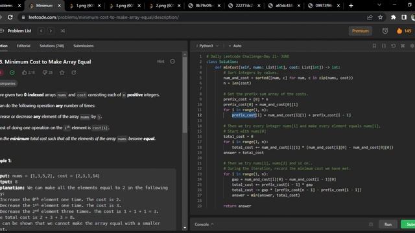Open the Python3 language dropdown

[208, 46]
